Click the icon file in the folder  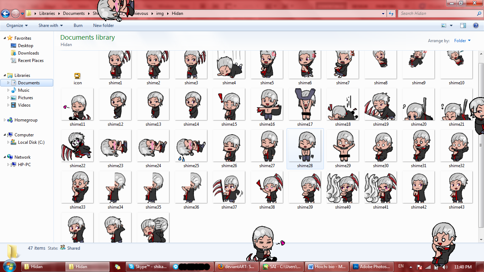[x=77, y=76]
